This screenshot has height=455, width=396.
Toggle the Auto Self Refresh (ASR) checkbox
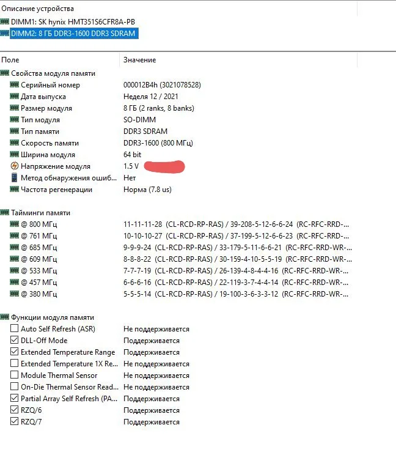pos(14,328)
